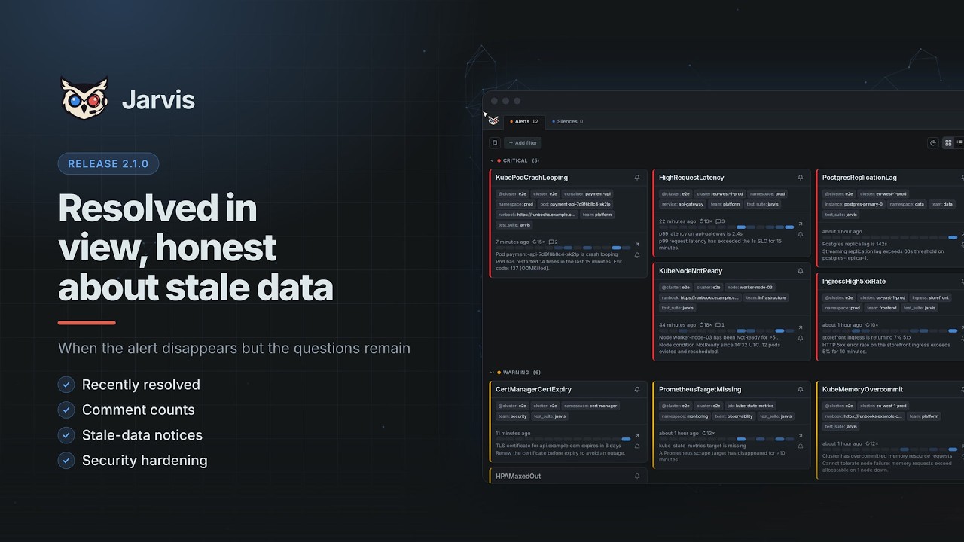Open the IngressHigh5xxRate alert title
Screen dimensions: 964x542
[x=854, y=282]
